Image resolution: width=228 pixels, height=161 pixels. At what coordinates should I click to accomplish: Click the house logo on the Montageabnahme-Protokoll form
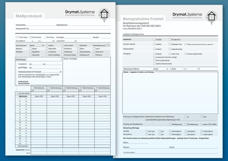pyautogui.click(x=212, y=16)
